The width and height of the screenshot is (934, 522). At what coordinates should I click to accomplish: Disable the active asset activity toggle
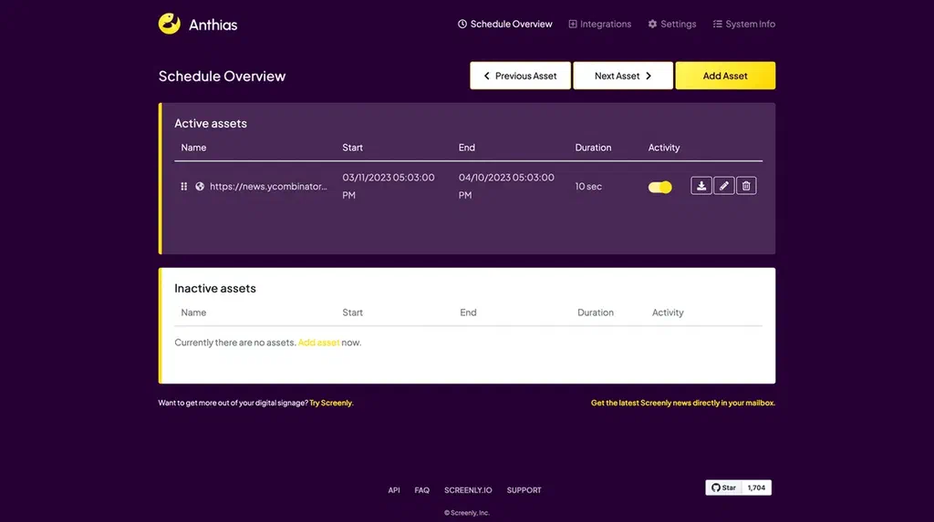(x=660, y=187)
